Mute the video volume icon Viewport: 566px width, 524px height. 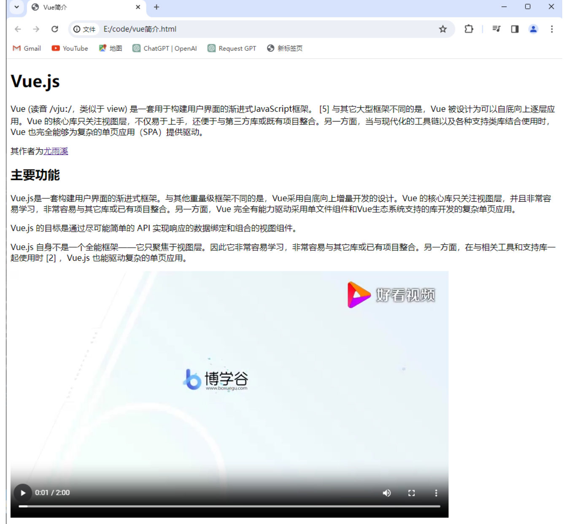tap(387, 493)
